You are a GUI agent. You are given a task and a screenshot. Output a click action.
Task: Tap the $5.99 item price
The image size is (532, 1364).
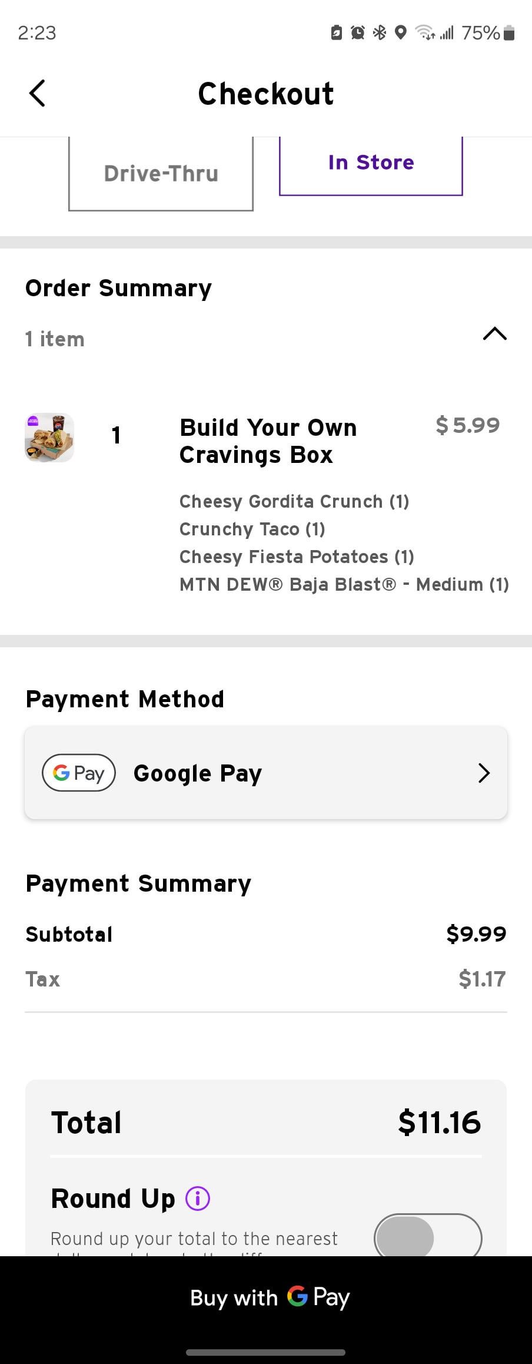pyautogui.click(x=467, y=425)
